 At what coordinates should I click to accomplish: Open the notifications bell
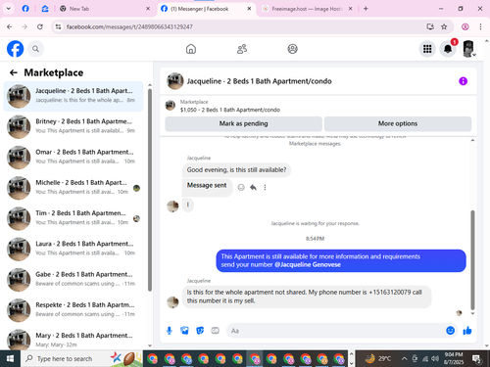448,49
